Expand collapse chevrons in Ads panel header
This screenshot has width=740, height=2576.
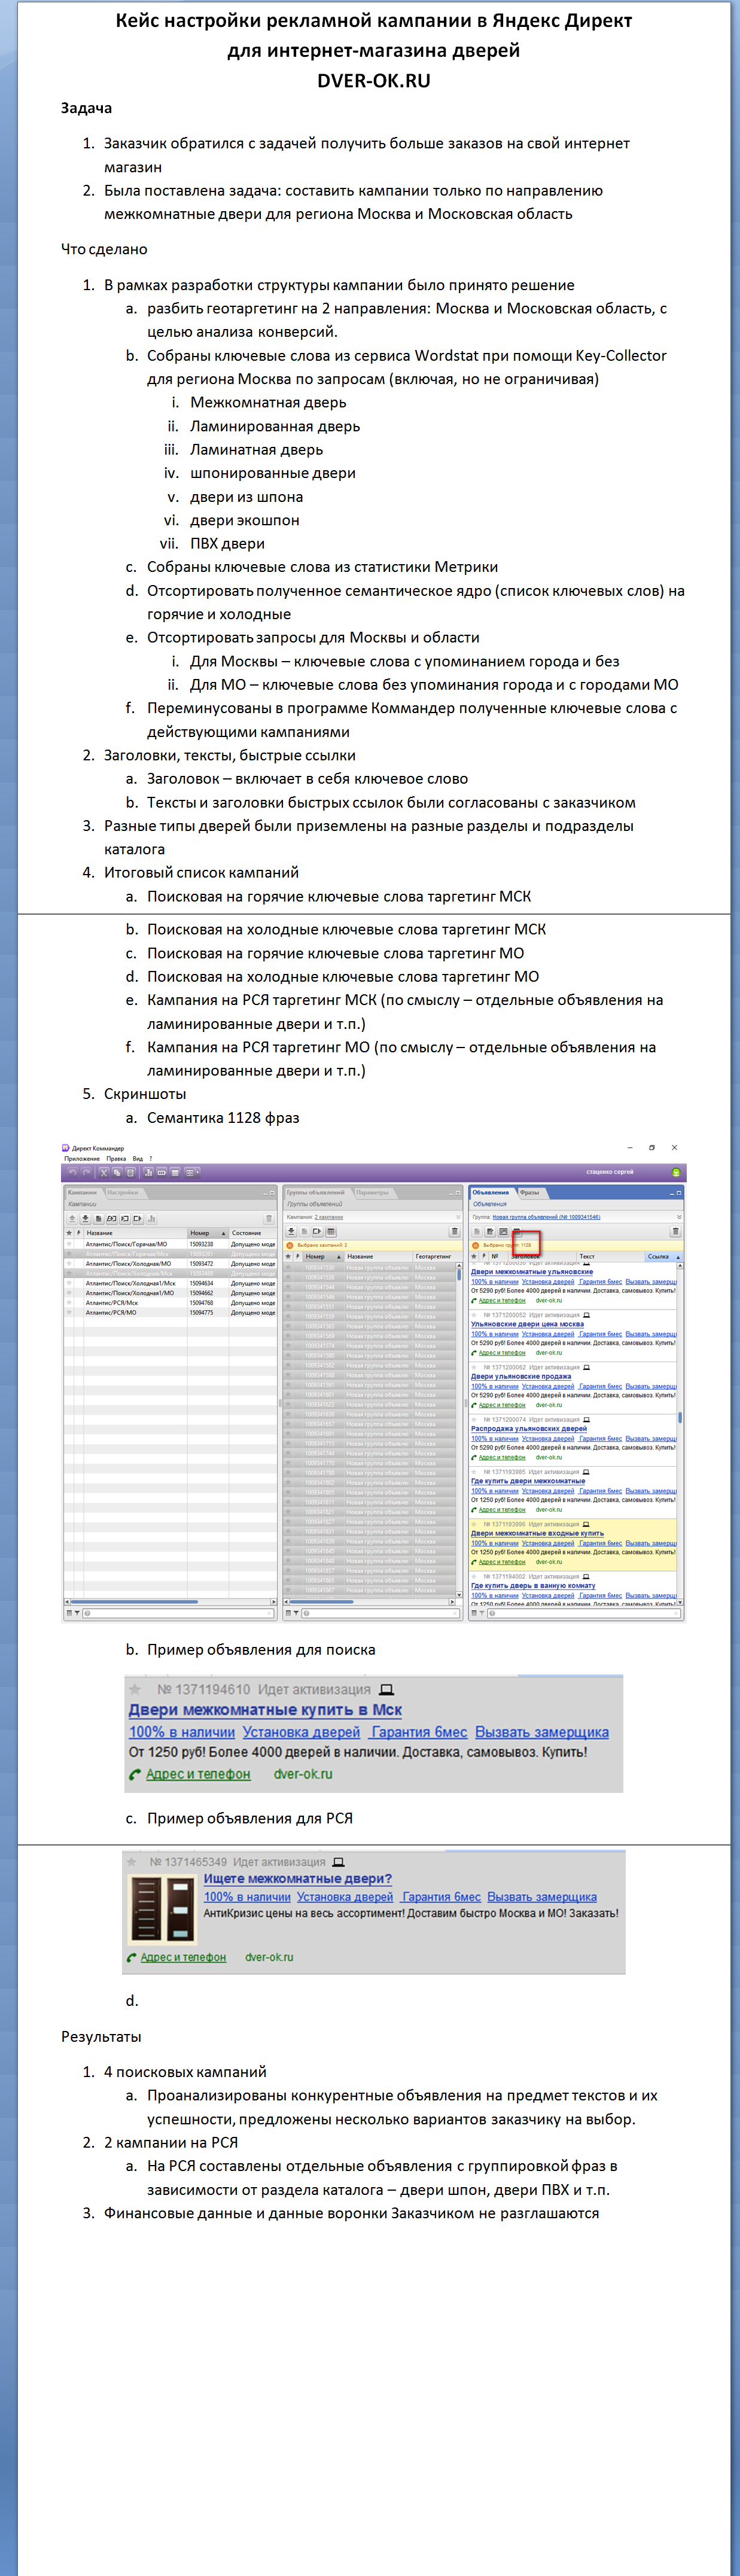(x=679, y=1217)
